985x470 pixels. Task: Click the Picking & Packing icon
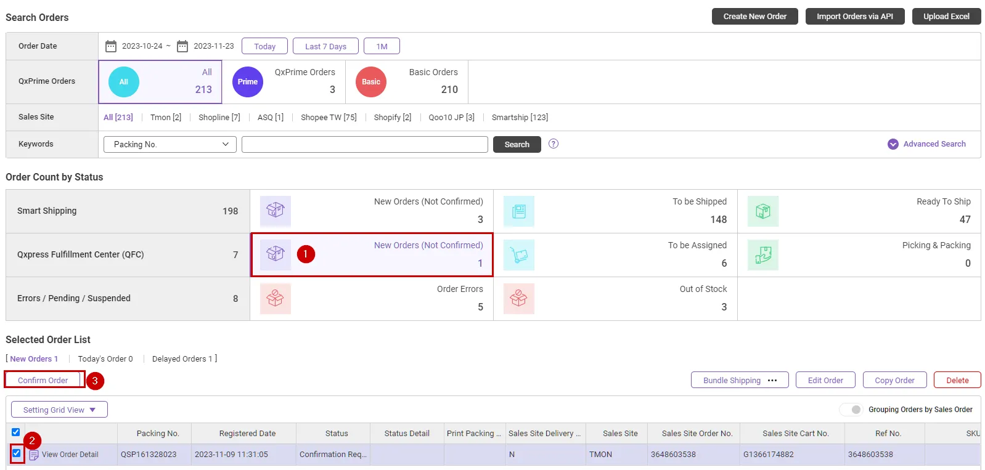[x=763, y=255]
